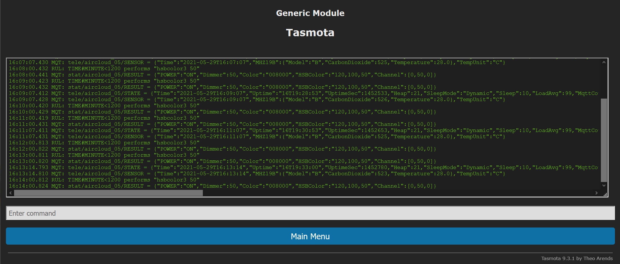Click the vertical scrollbar thumb in the console

(604, 140)
